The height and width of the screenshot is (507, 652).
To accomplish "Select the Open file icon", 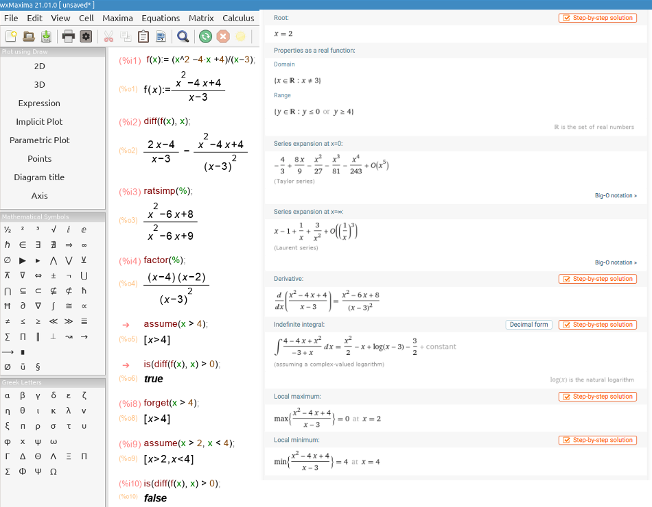I will click(x=29, y=37).
